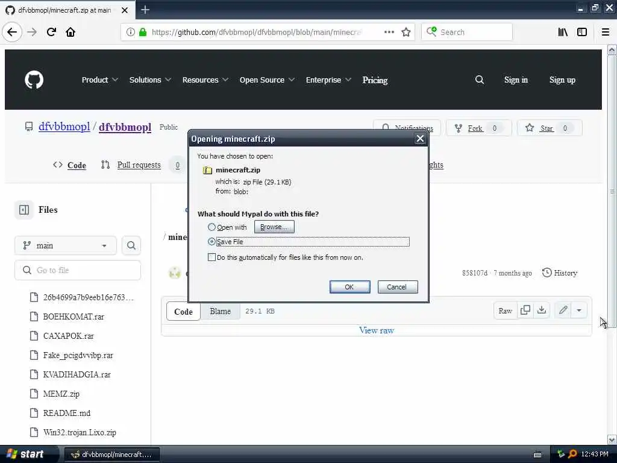Open README.md in the file list
Screen dimensions: 617x463
[x=66, y=413]
